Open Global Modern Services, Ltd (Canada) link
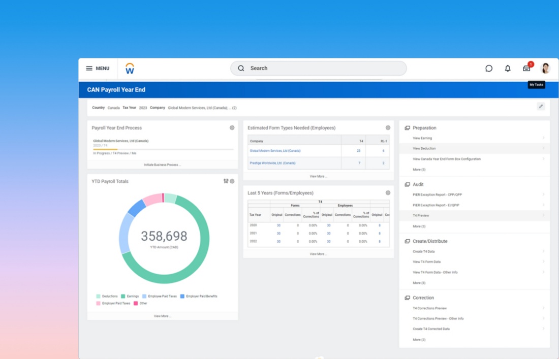 tap(275, 151)
